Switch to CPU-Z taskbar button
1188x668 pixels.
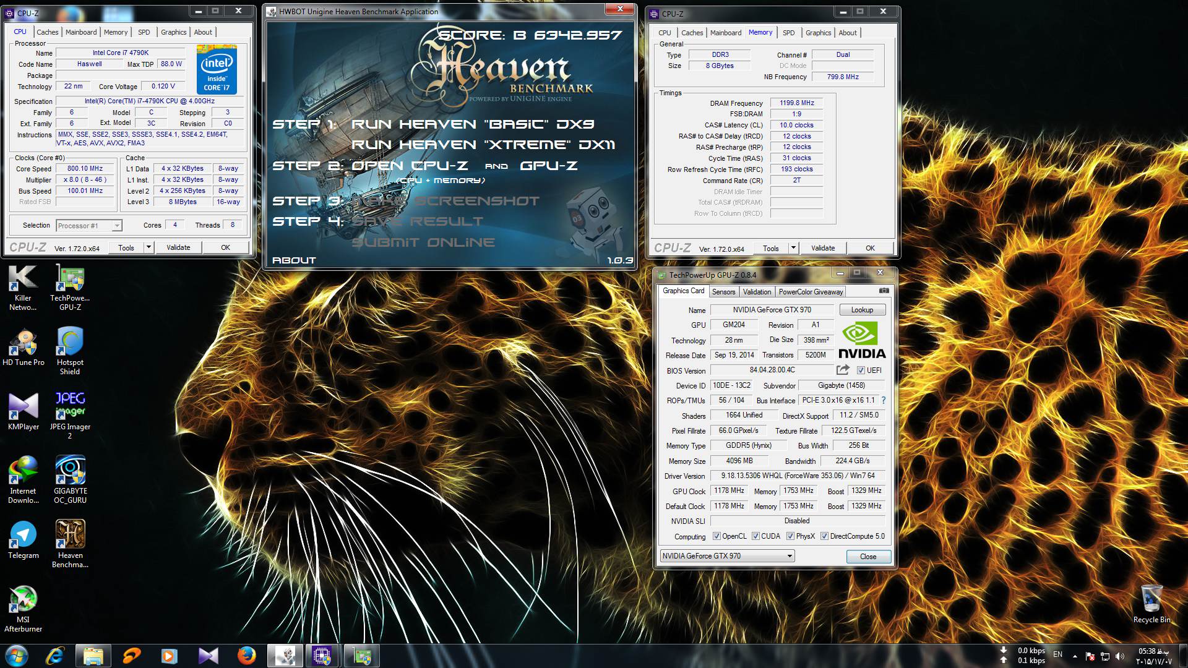tap(322, 656)
